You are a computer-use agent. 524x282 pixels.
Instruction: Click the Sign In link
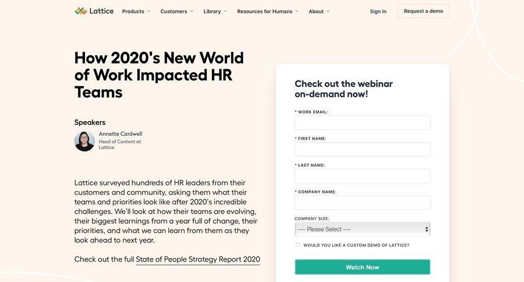point(378,11)
